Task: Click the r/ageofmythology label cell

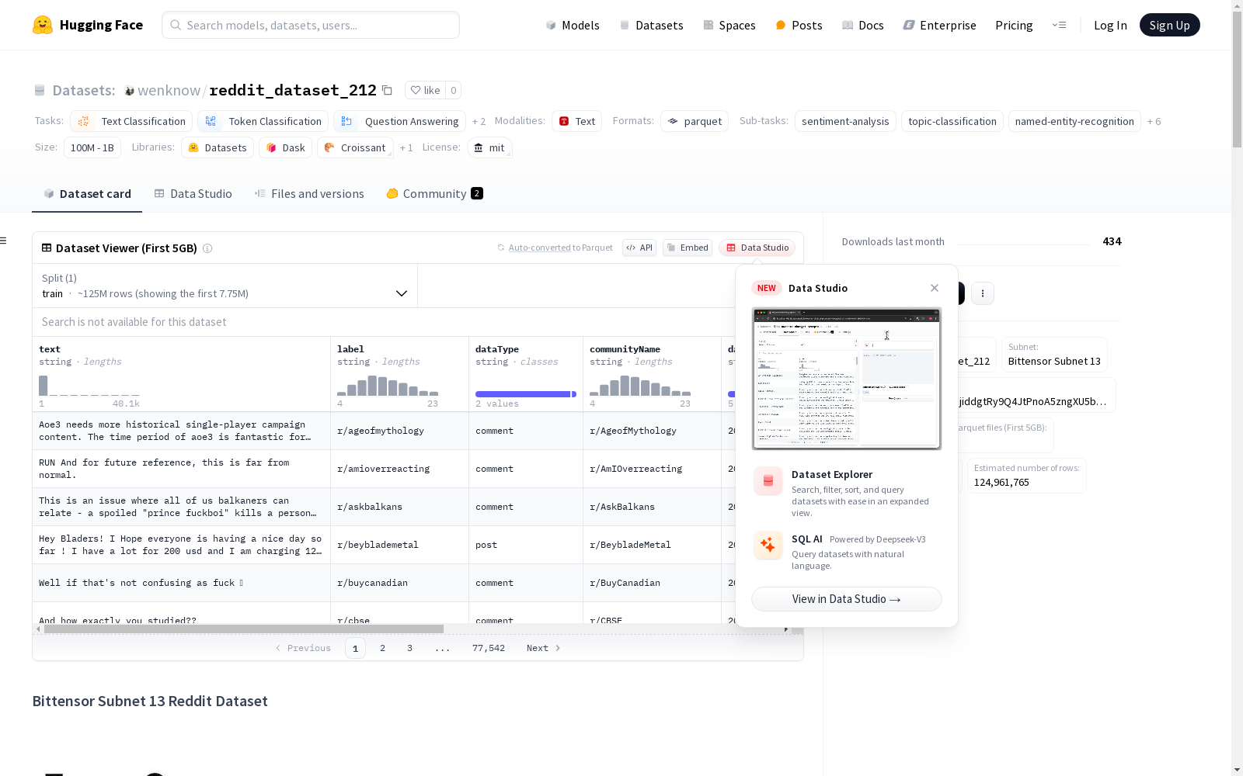Action: point(399,431)
